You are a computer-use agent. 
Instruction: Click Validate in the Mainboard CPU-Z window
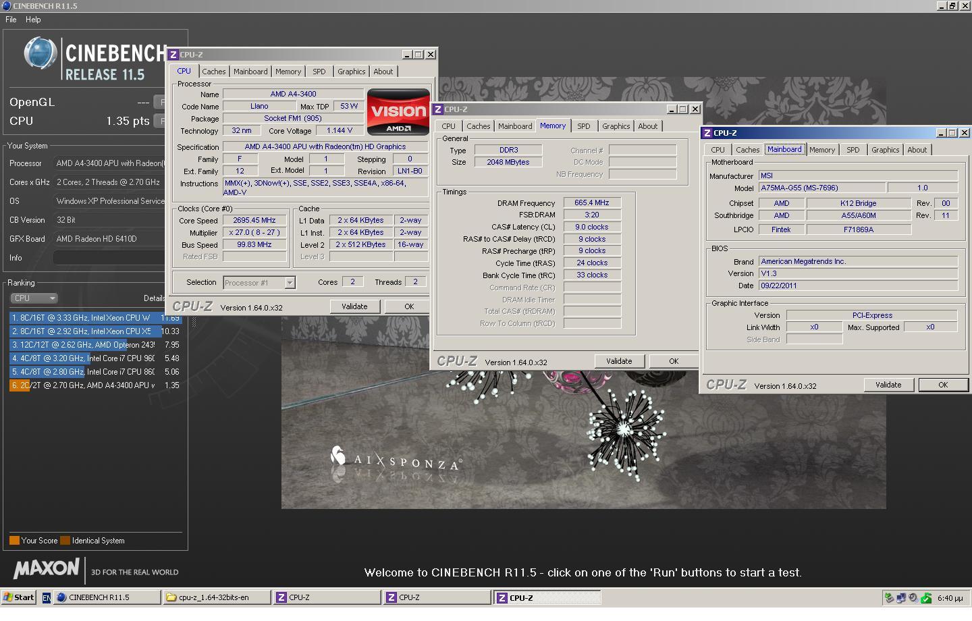point(888,385)
